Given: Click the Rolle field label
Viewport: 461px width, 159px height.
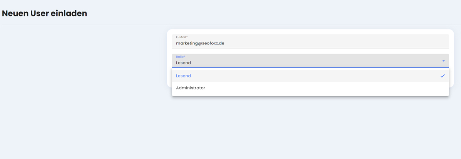Looking at the screenshot, I should (x=179, y=57).
